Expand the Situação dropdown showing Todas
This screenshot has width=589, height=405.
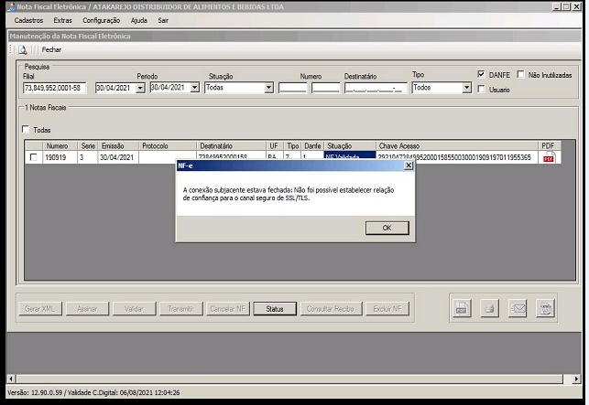click(x=268, y=88)
